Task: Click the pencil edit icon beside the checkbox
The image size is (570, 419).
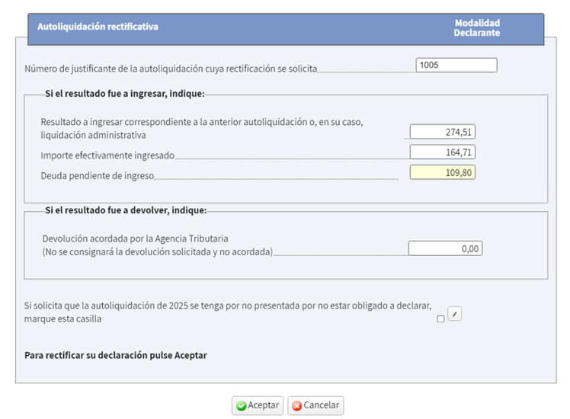Action: [454, 313]
